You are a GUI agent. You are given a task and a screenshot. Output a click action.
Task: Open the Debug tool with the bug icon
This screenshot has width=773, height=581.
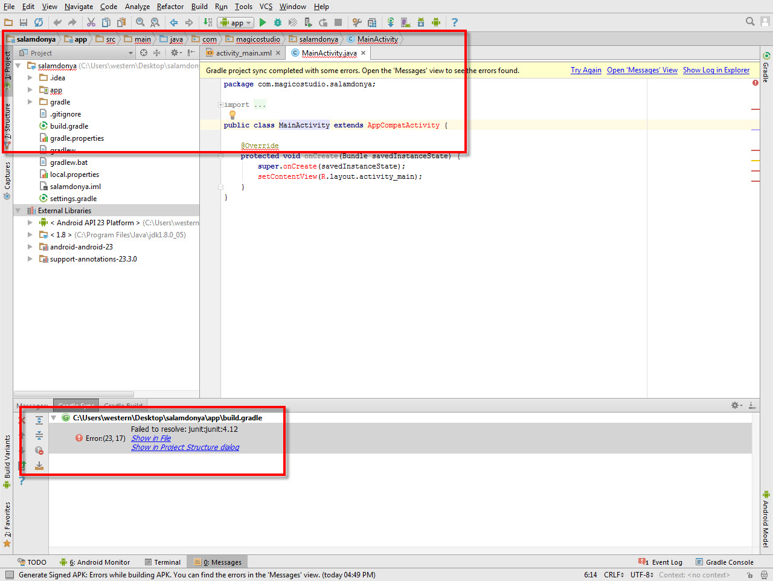click(277, 22)
